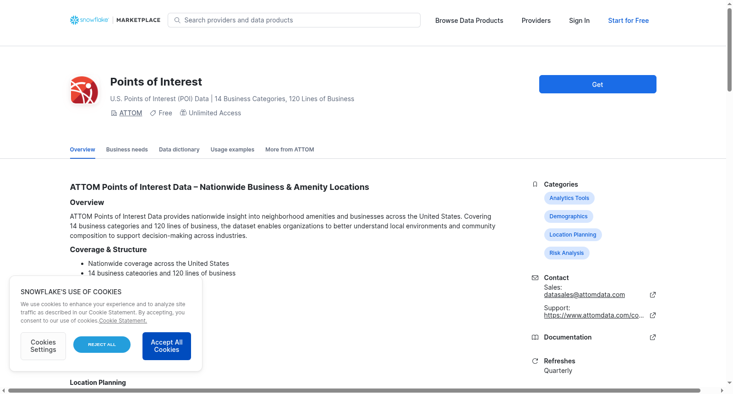Click Start for Free
733x394 pixels.
coord(628,21)
